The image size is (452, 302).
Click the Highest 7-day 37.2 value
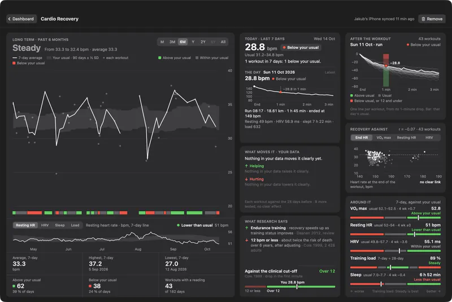[95, 264]
